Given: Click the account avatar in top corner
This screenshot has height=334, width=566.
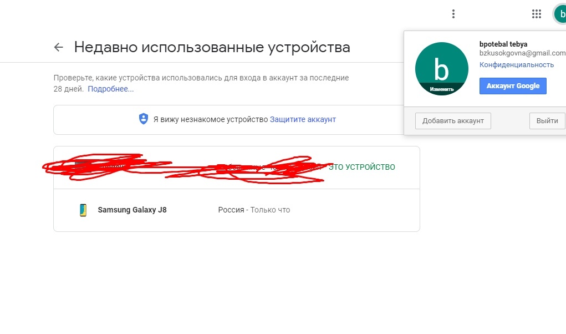Looking at the screenshot, I should (560, 14).
